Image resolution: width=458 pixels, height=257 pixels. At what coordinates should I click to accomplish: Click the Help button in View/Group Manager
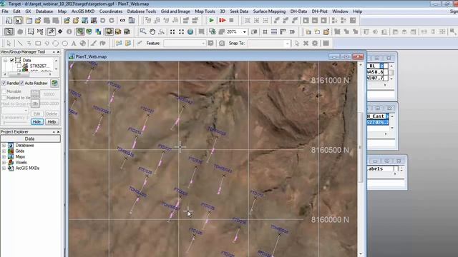pyautogui.click(x=52, y=122)
